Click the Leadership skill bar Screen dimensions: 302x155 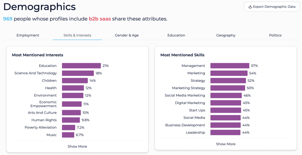click(x=225, y=133)
